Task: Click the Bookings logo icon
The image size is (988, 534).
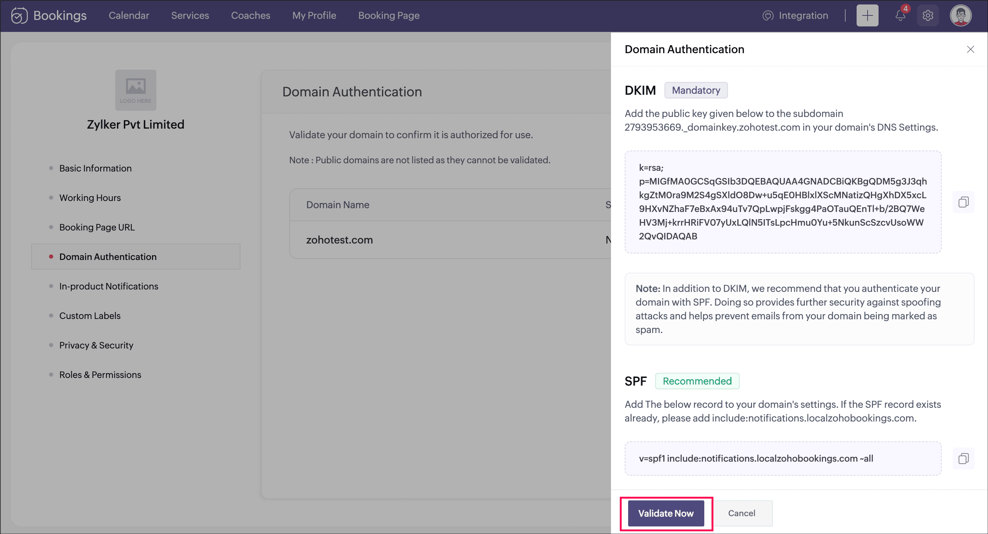Action: (19, 16)
